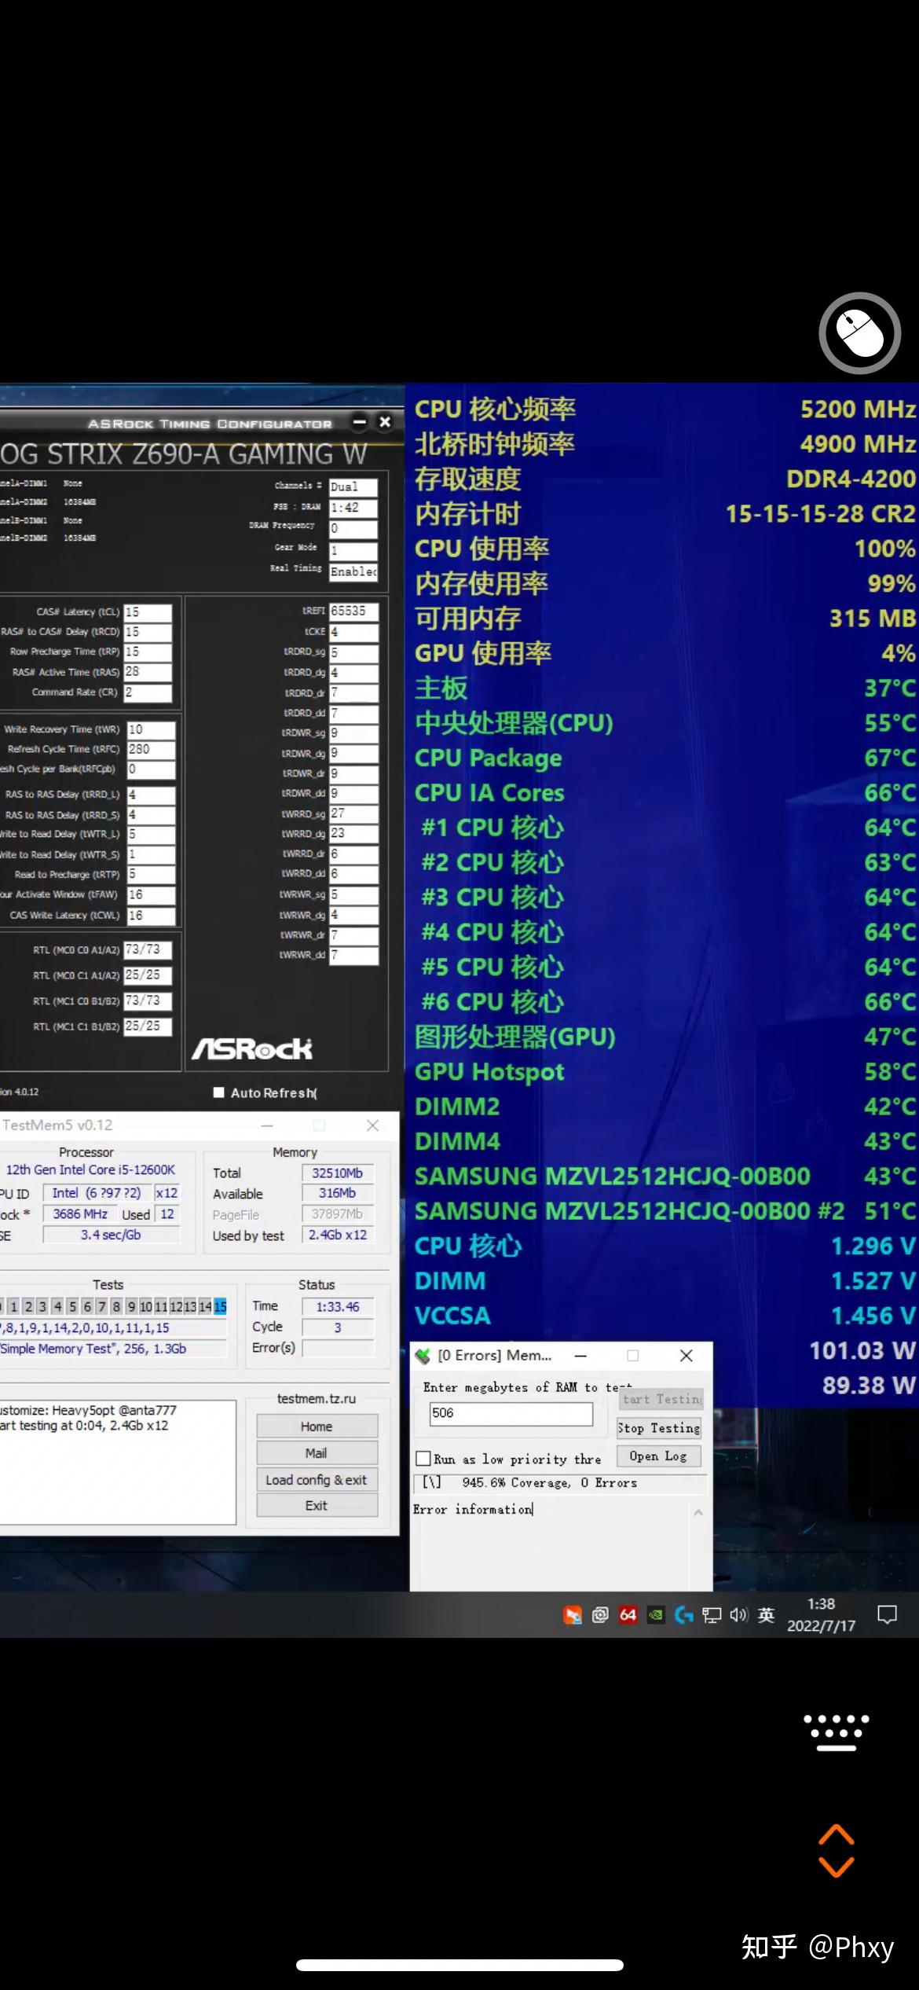The width and height of the screenshot is (919, 1990).
Task: Click scroll-up arrow in Error information box
Action: click(698, 1513)
